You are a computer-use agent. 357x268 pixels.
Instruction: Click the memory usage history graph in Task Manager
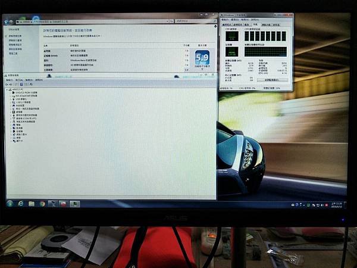click(265, 52)
